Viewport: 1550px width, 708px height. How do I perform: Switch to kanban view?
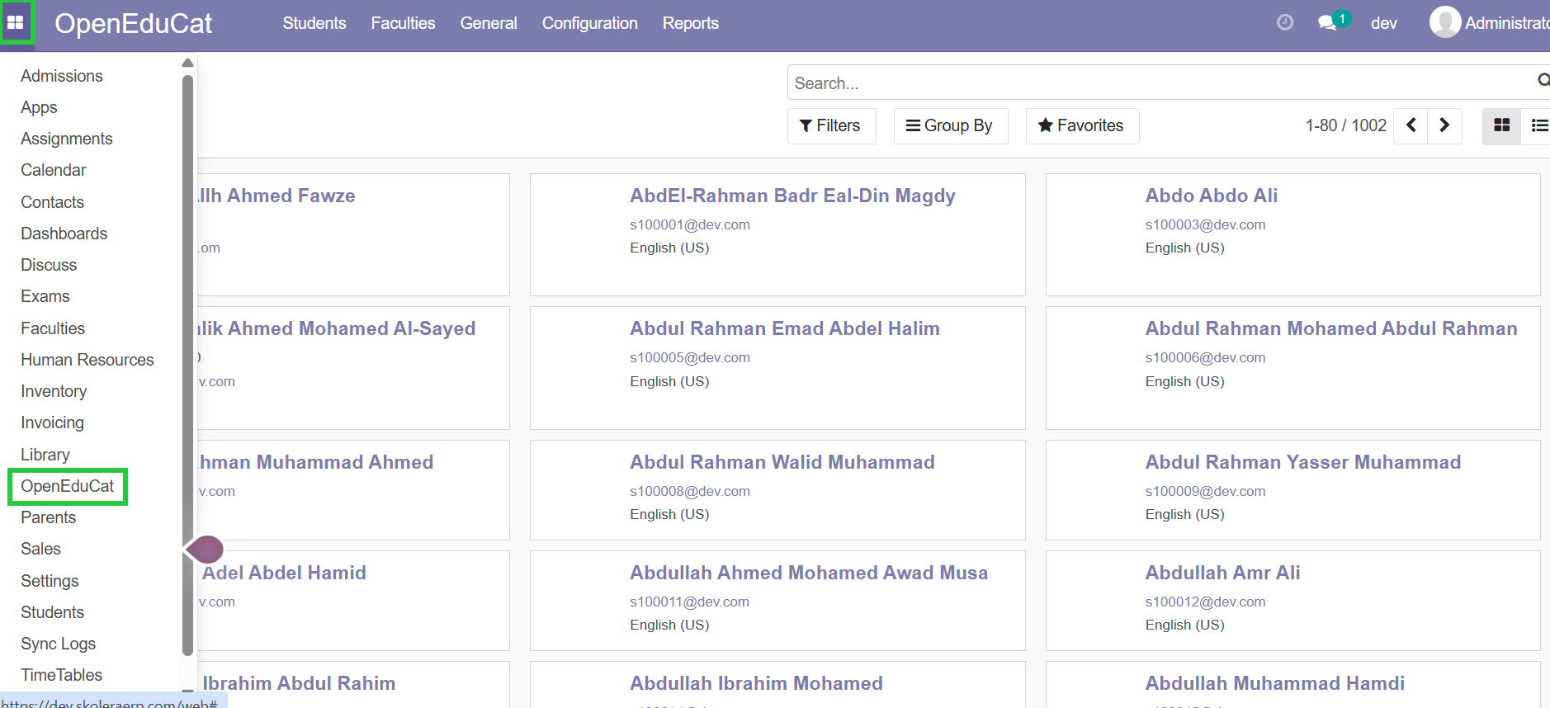(x=1502, y=125)
